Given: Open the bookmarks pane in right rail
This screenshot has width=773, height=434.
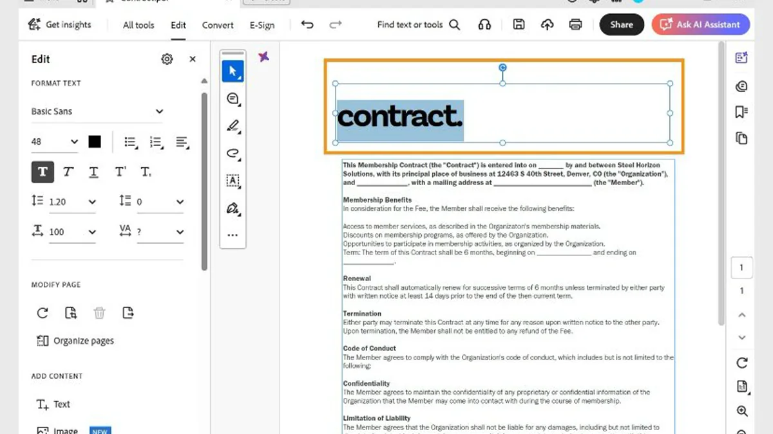Looking at the screenshot, I should (741, 112).
